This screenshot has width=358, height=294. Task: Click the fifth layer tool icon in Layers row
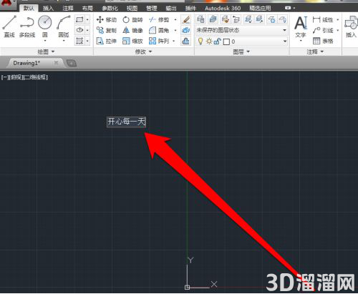(248, 19)
